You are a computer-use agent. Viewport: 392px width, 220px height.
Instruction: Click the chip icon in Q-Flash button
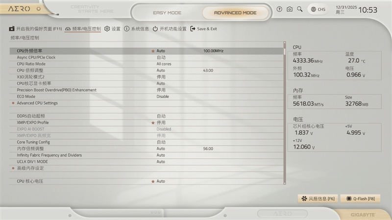pyautogui.click(x=349, y=198)
